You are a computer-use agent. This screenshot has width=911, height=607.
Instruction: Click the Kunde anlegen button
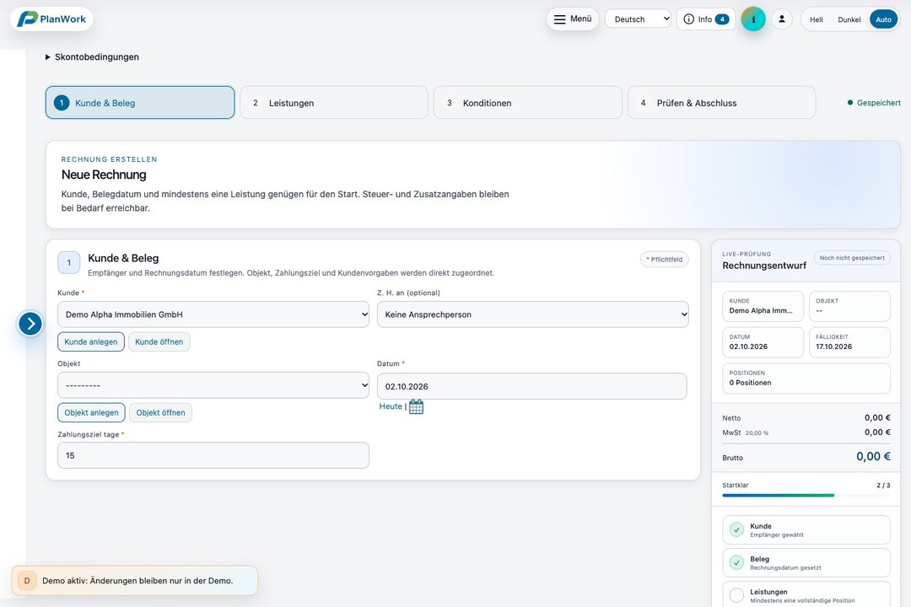90,341
